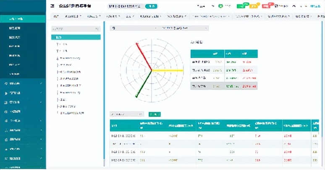Click the green shield status icon in the header

coord(220,6)
